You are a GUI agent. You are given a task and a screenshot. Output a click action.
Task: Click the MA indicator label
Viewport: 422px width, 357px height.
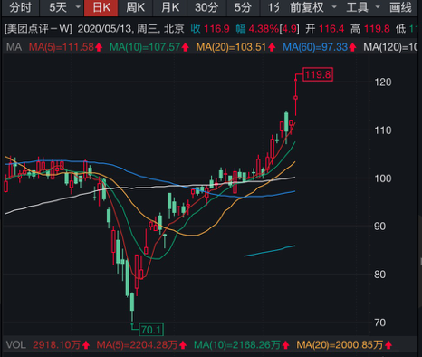14,47
